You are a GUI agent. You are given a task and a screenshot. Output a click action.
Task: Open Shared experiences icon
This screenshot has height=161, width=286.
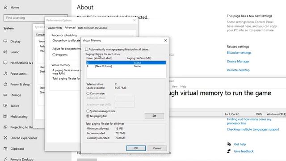(x=5, y=138)
